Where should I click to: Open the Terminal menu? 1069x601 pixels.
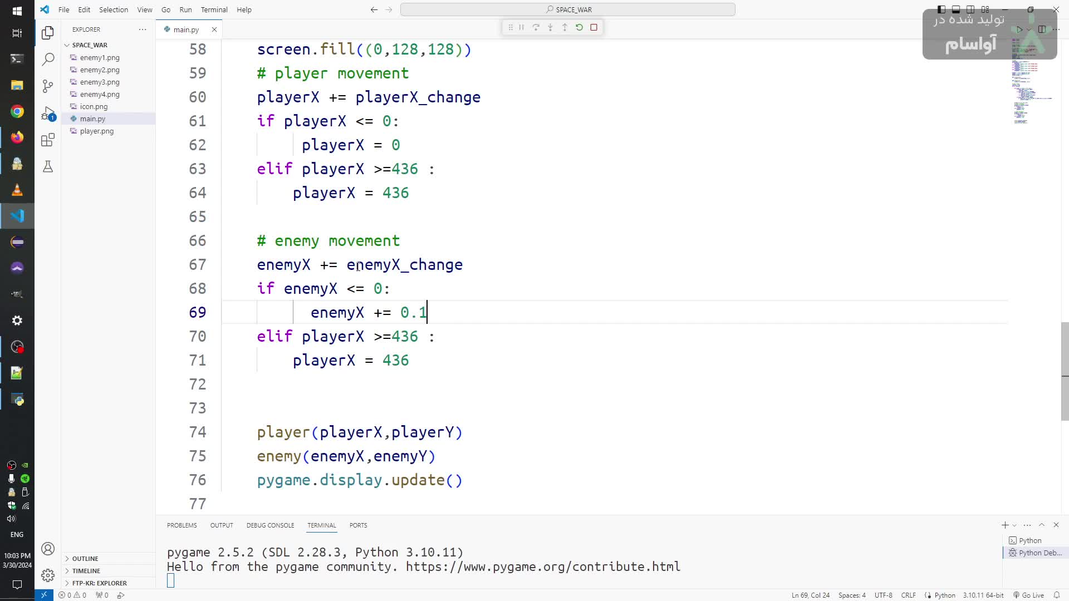coord(214,9)
